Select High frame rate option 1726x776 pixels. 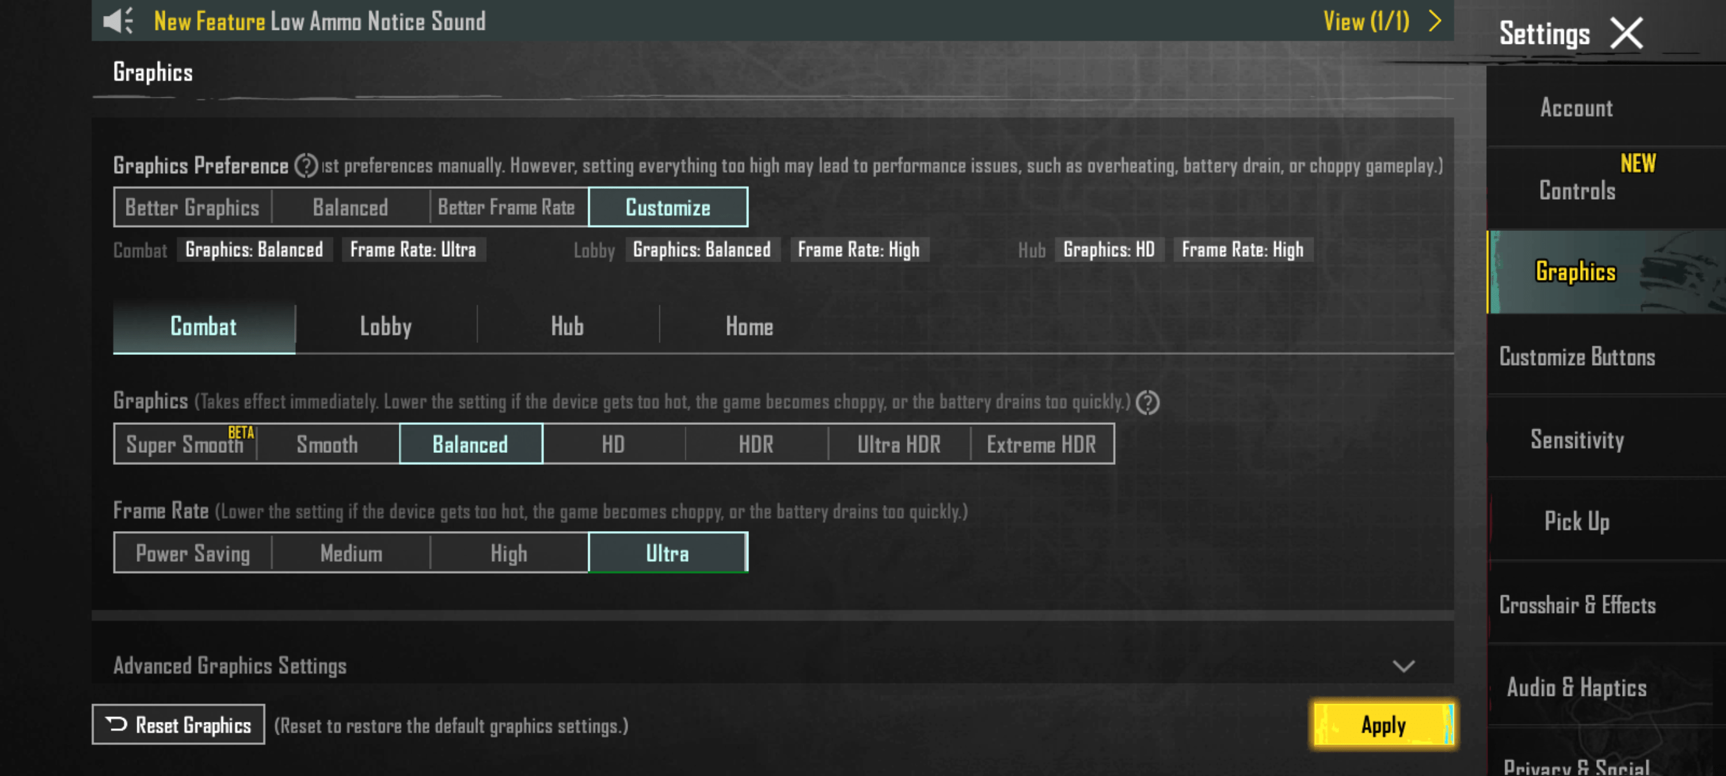coord(509,553)
